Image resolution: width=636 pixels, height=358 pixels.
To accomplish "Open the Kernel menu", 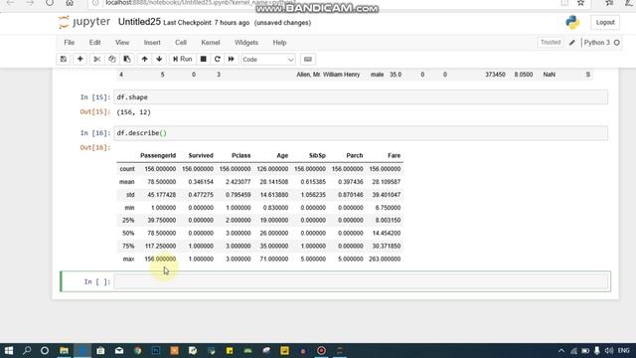I will click(211, 43).
